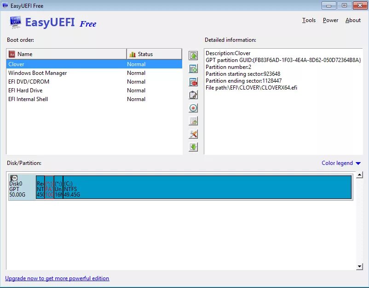Sort by the Name column header

point(66,54)
